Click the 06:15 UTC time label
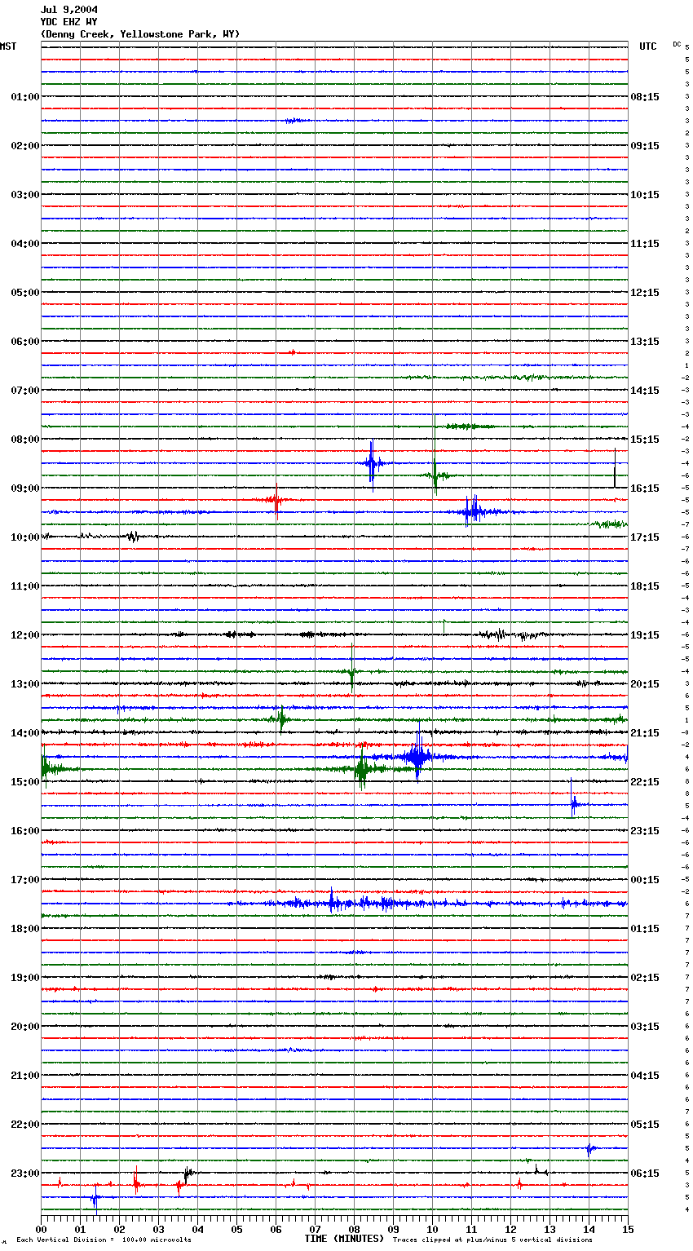This screenshot has width=693, height=1251. tap(645, 1174)
